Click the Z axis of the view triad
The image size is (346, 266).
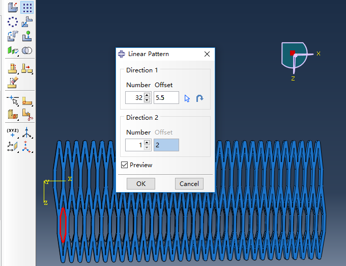[x=293, y=78]
